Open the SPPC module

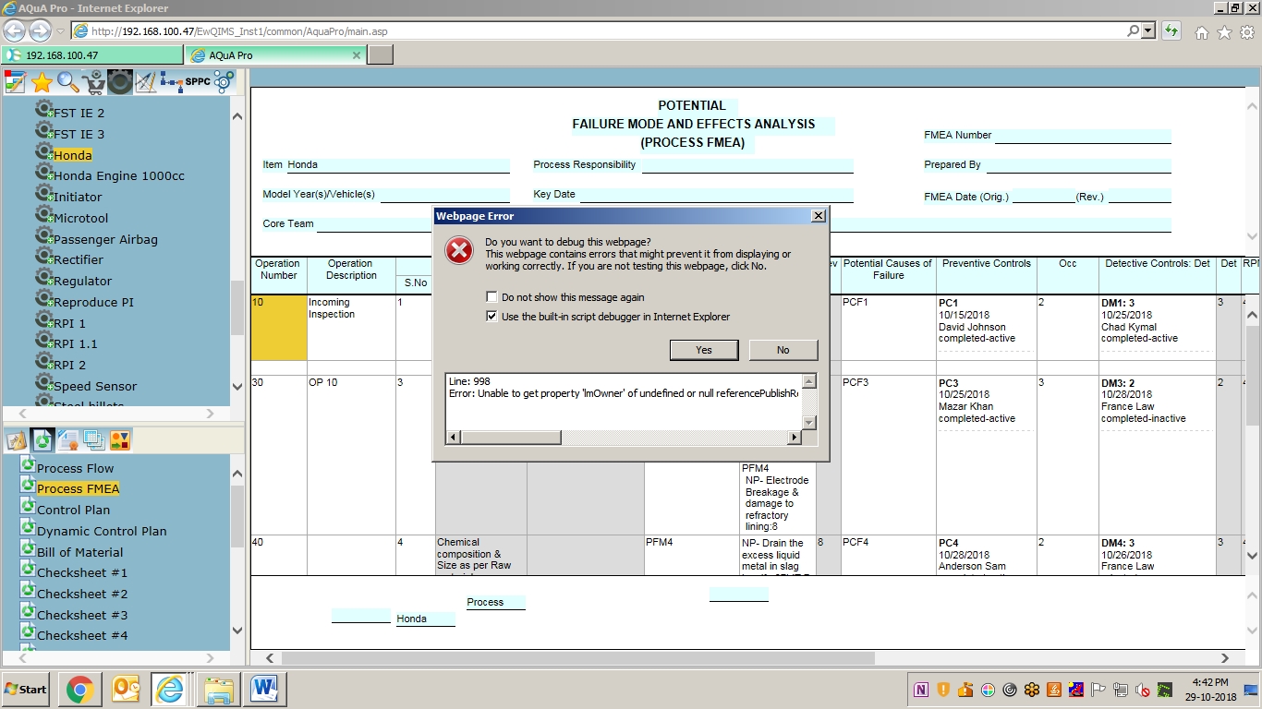[198, 81]
